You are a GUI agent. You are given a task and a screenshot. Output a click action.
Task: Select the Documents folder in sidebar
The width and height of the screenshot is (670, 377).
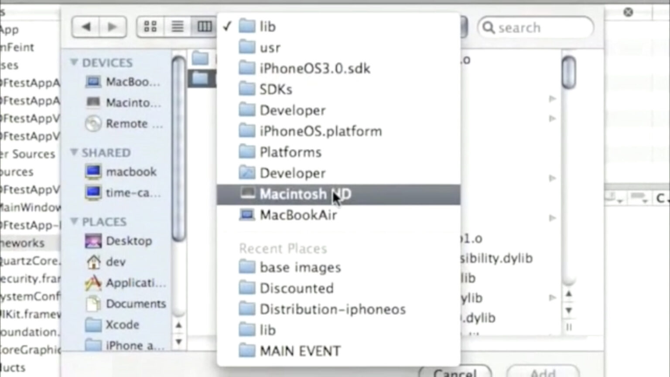135,304
